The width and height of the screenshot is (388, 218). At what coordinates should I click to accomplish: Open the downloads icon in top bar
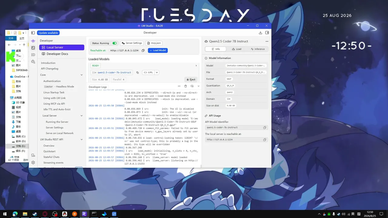click(260, 33)
